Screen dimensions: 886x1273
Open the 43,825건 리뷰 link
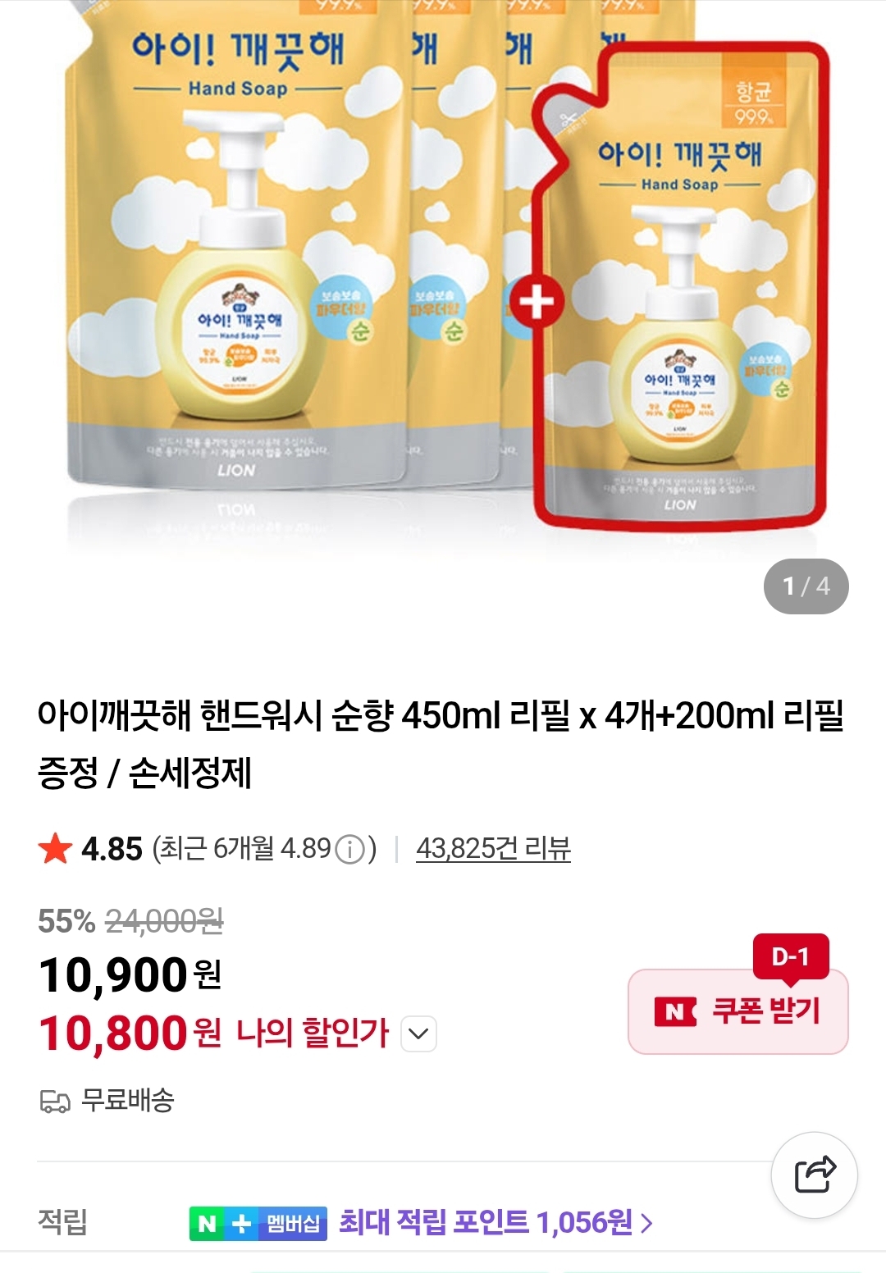click(x=493, y=848)
